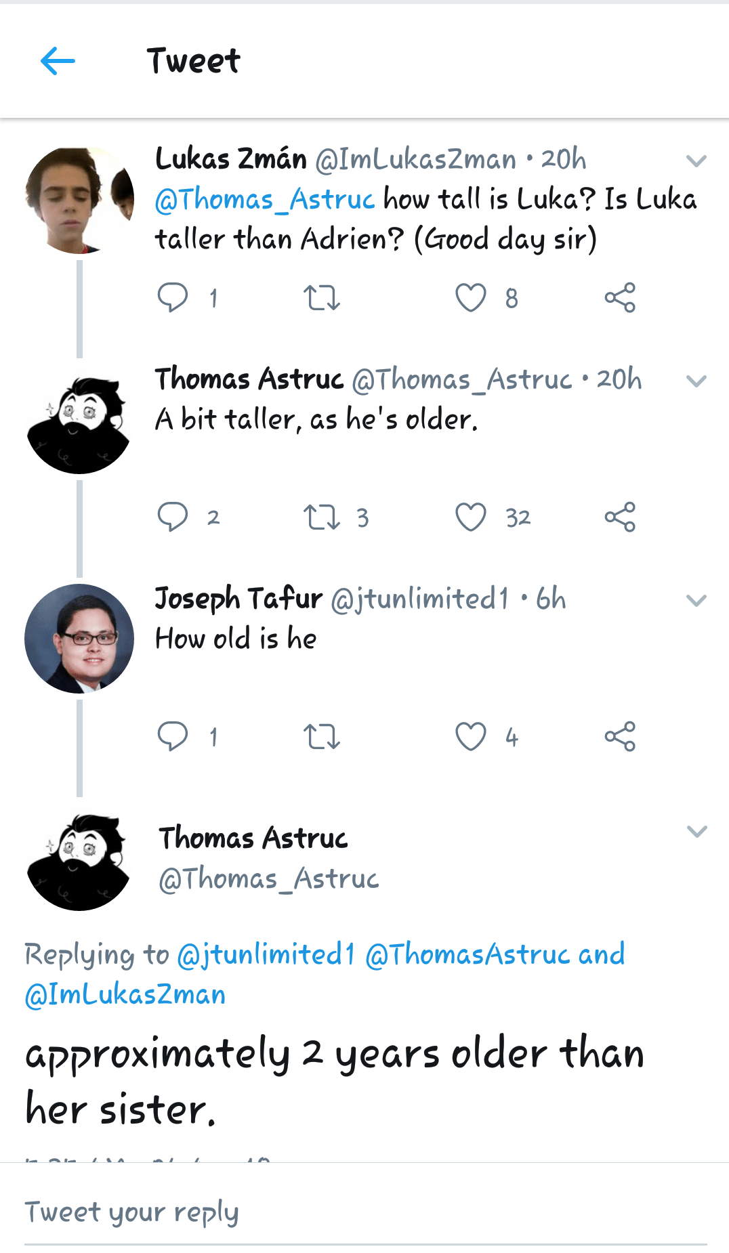Retweet the 'A bit taller, as he's older' tweet
This screenshot has height=1253, width=729.
[322, 517]
